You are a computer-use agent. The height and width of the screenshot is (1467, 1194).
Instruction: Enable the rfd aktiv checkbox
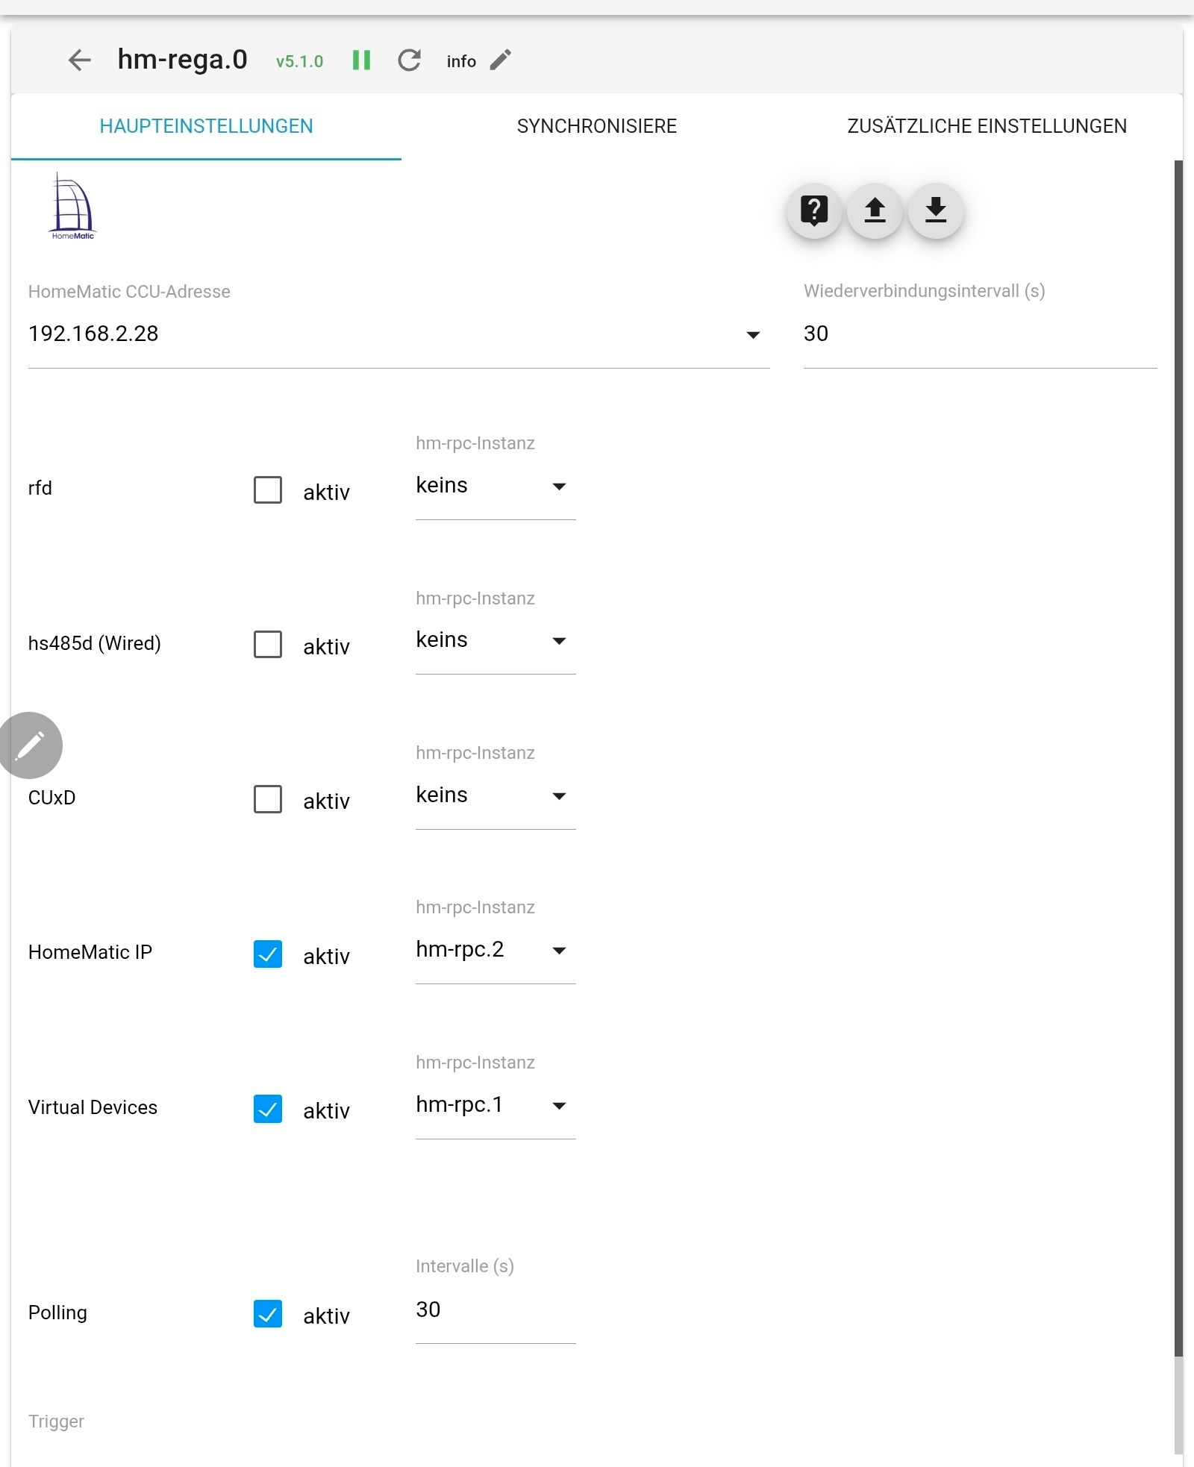click(268, 490)
